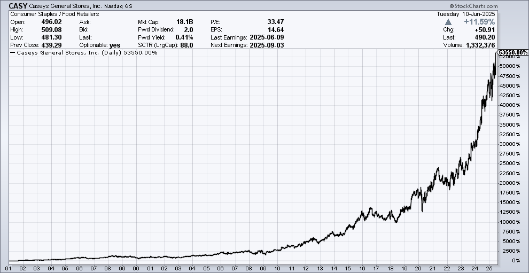The height and width of the screenshot is (273, 529).
Task: Click the 37500% y-axis label
Action: [x=510, y=115]
